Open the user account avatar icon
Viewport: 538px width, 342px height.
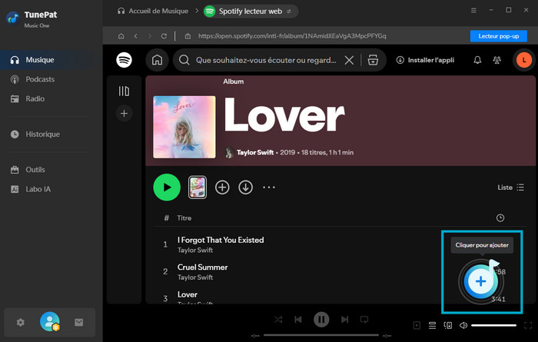[x=50, y=321]
